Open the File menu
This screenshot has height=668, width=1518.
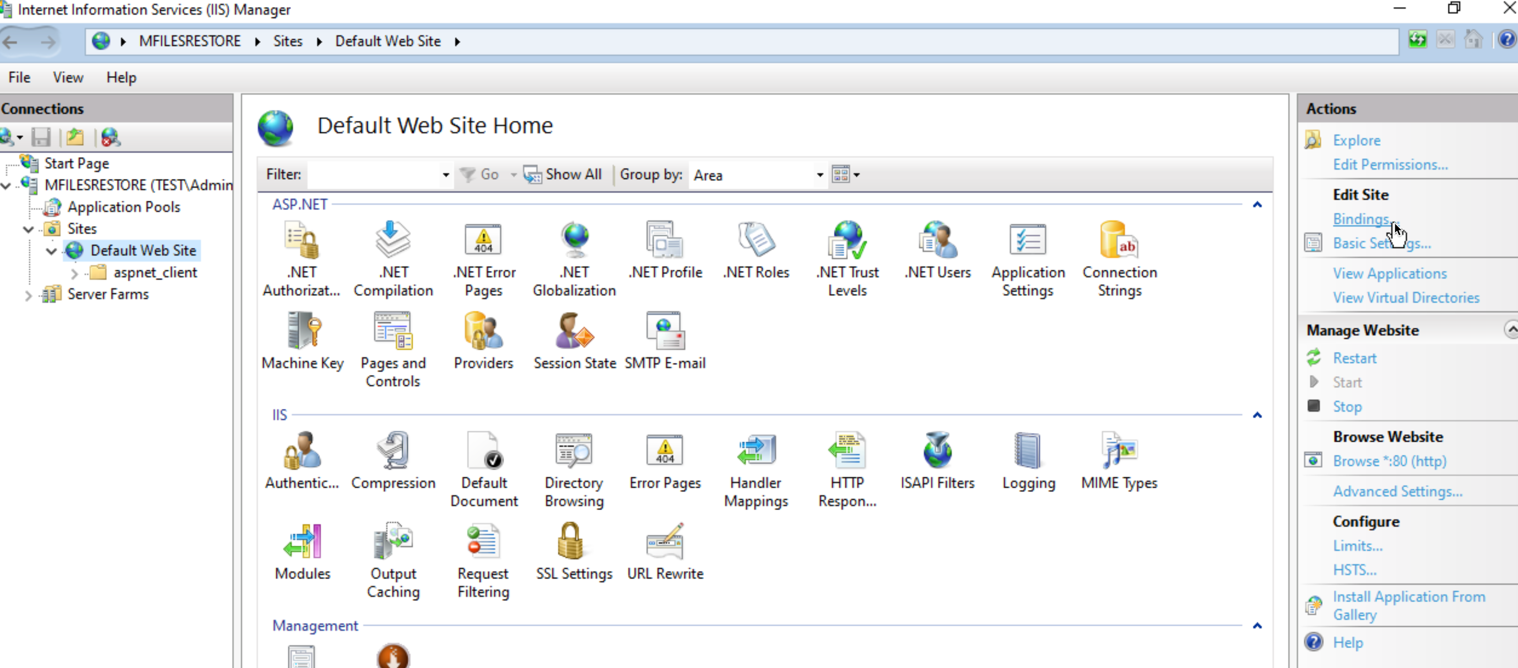pyautogui.click(x=19, y=77)
